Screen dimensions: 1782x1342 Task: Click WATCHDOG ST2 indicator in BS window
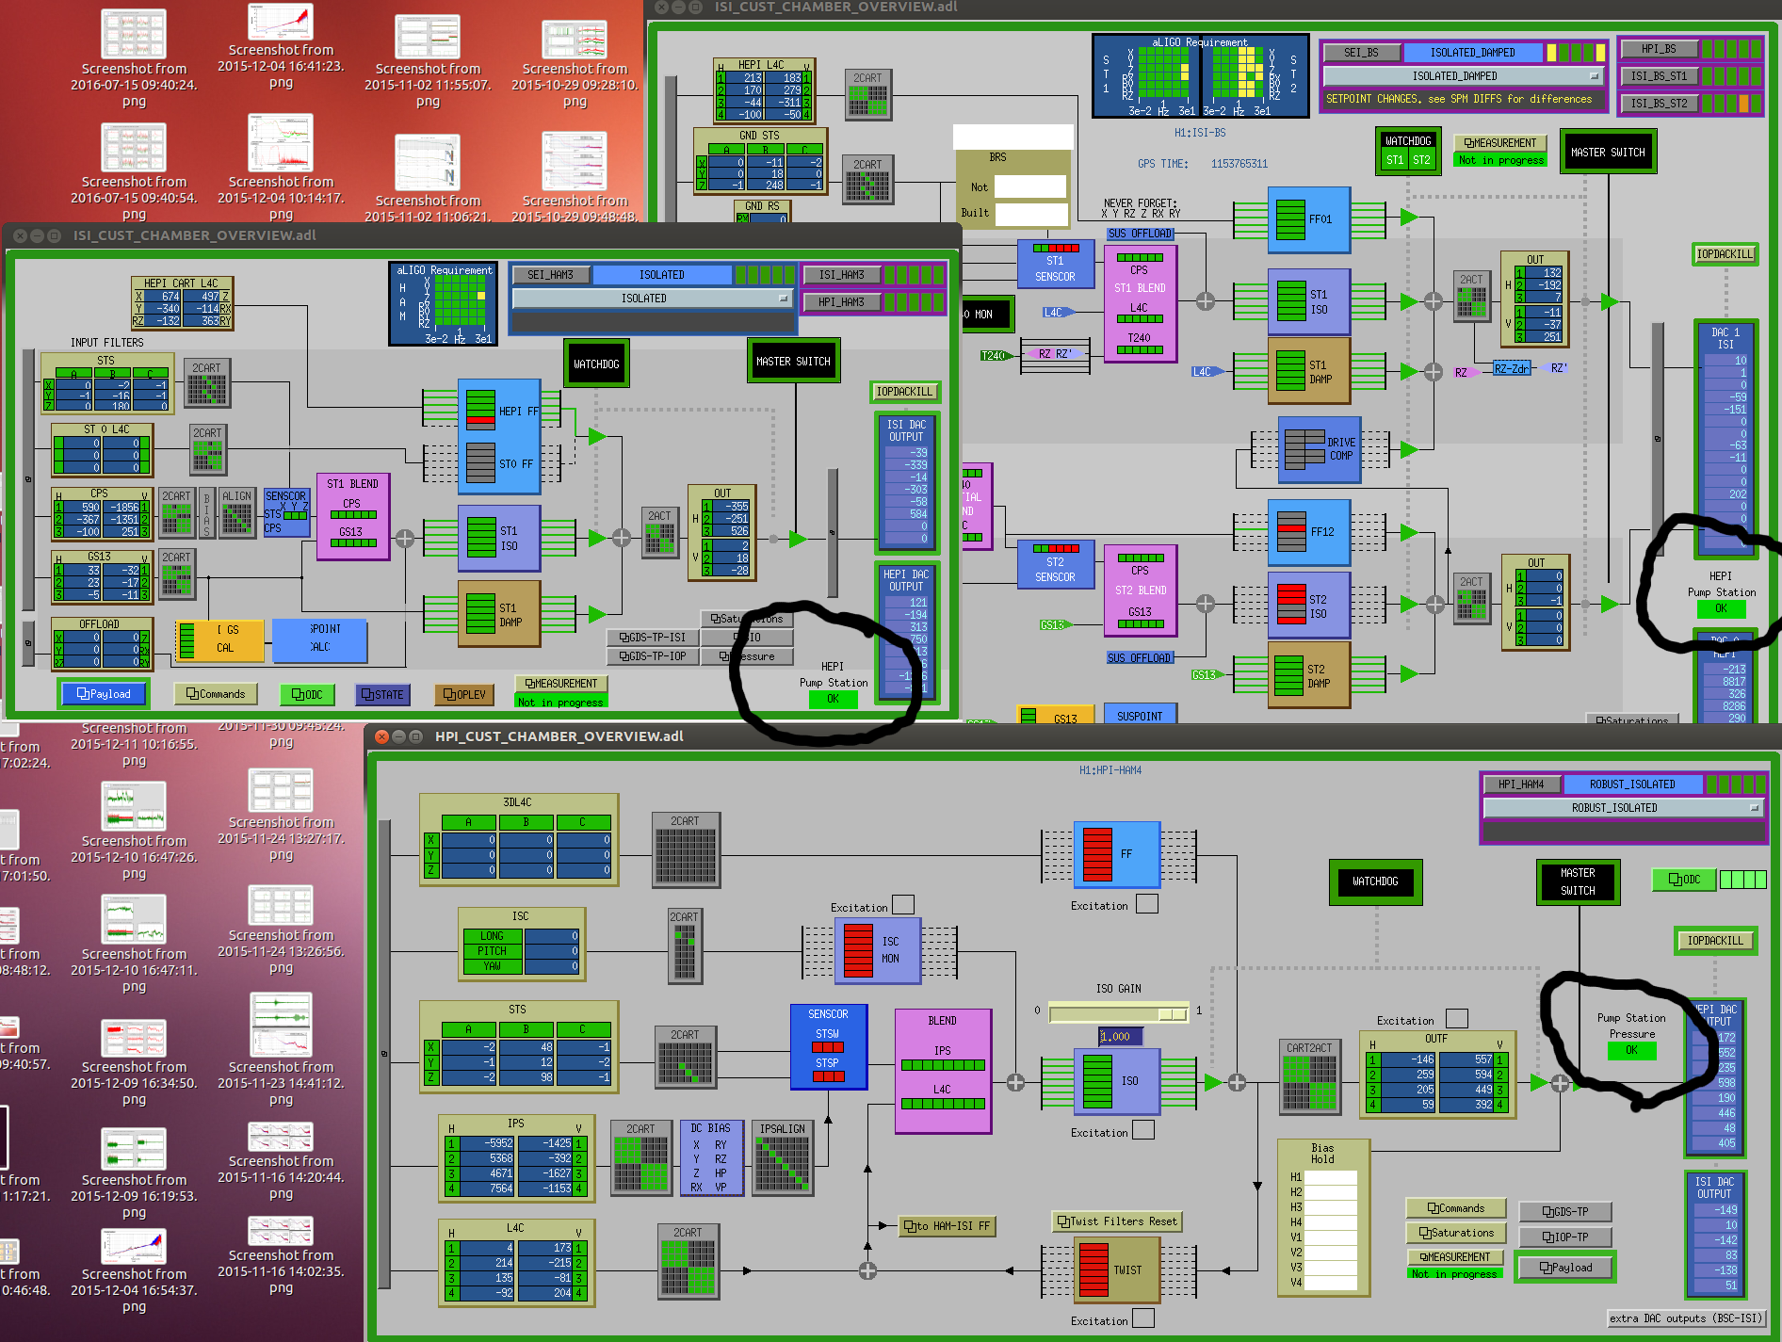point(1421,160)
